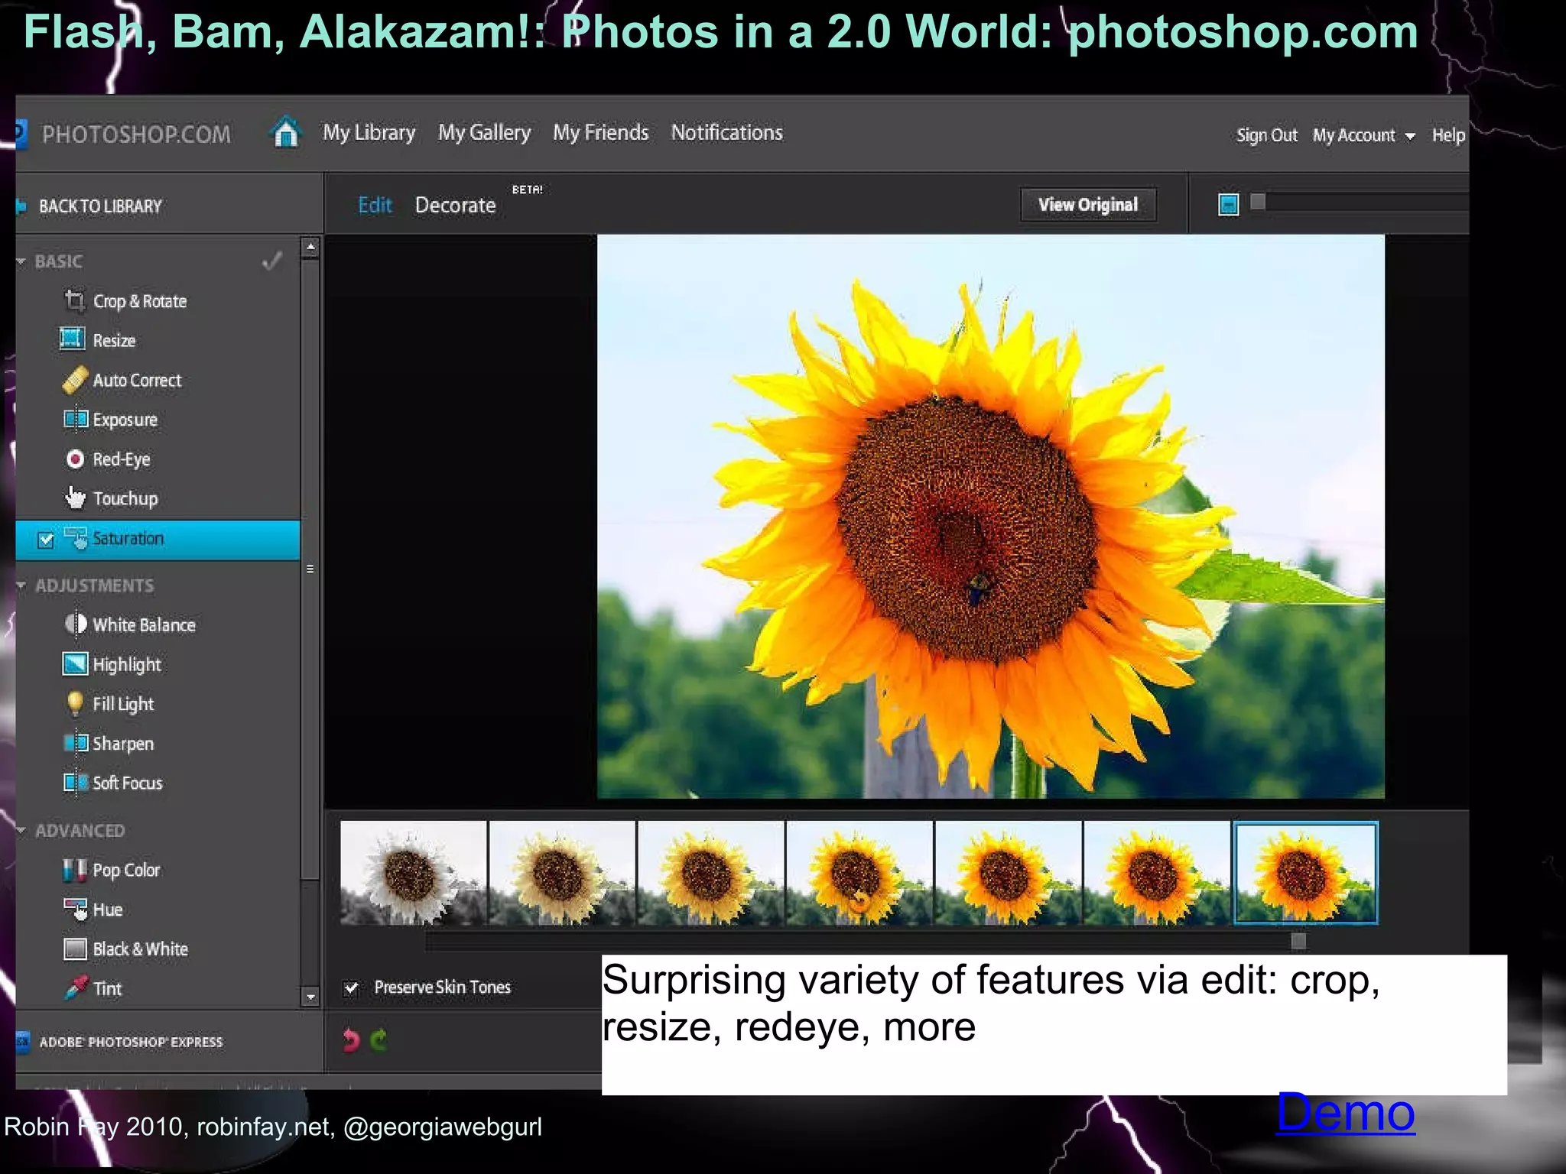The image size is (1566, 1174).
Task: Open My Gallery tab
Action: click(484, 133)
